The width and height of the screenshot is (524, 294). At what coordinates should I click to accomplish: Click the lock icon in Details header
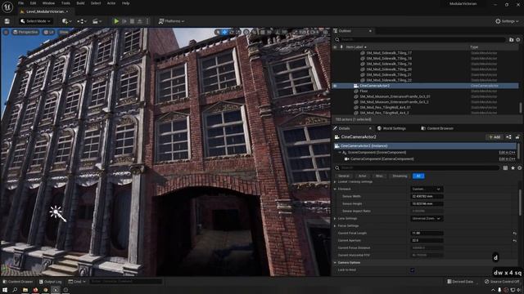[517, 137]
